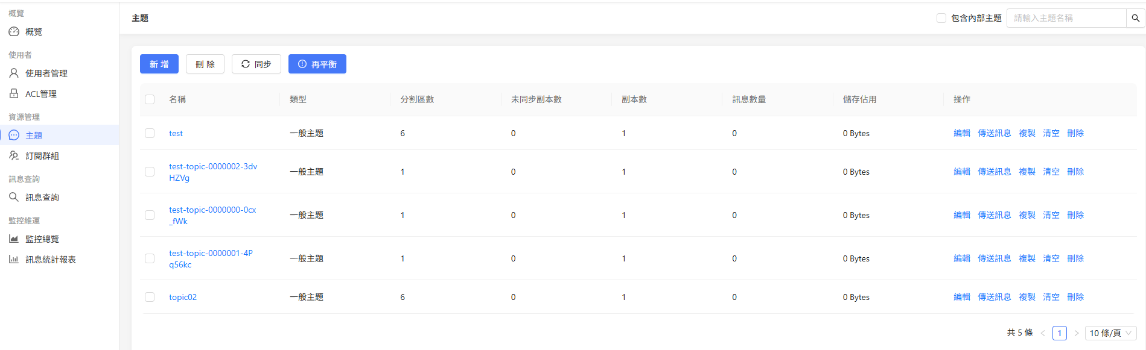
Task: Select the checkbox for topic test
Action: point(150,133)
